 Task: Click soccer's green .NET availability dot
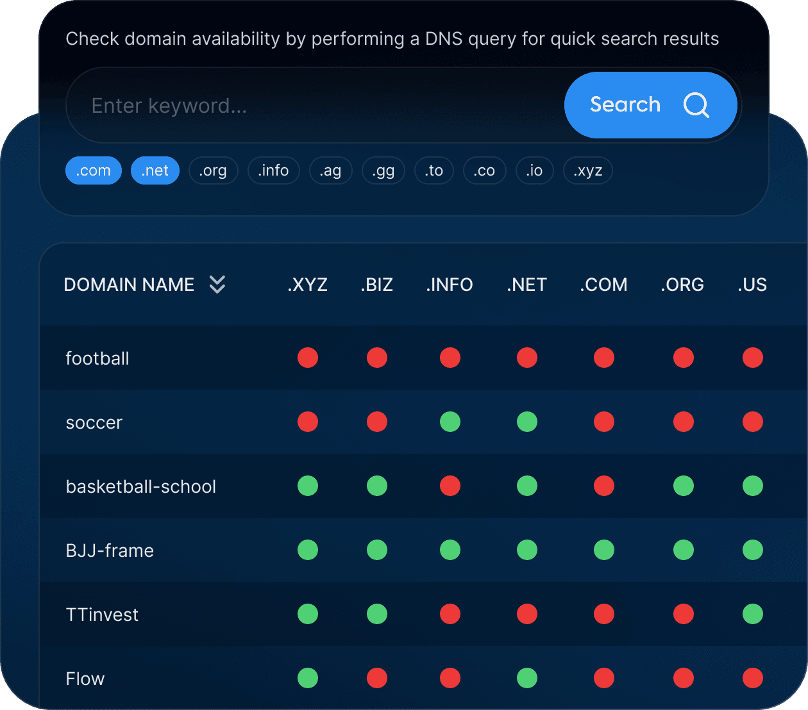coord(527,422)
